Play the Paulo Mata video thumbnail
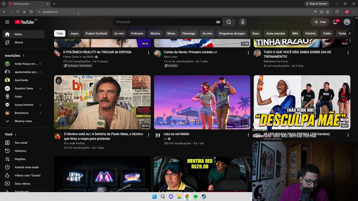 [102, 102]
